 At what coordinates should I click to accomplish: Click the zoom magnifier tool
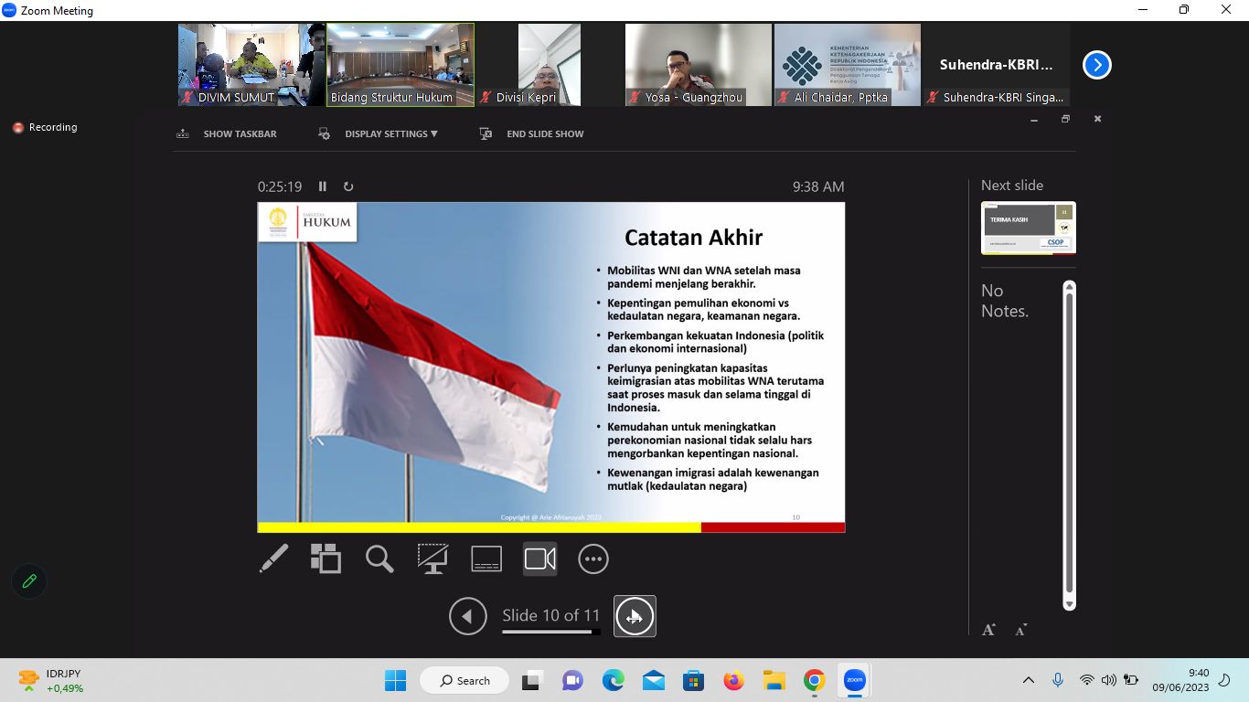(379, 558)
